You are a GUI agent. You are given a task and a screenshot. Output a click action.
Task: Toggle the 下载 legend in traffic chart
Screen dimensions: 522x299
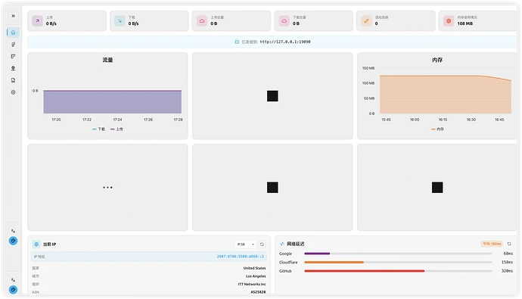98,129
